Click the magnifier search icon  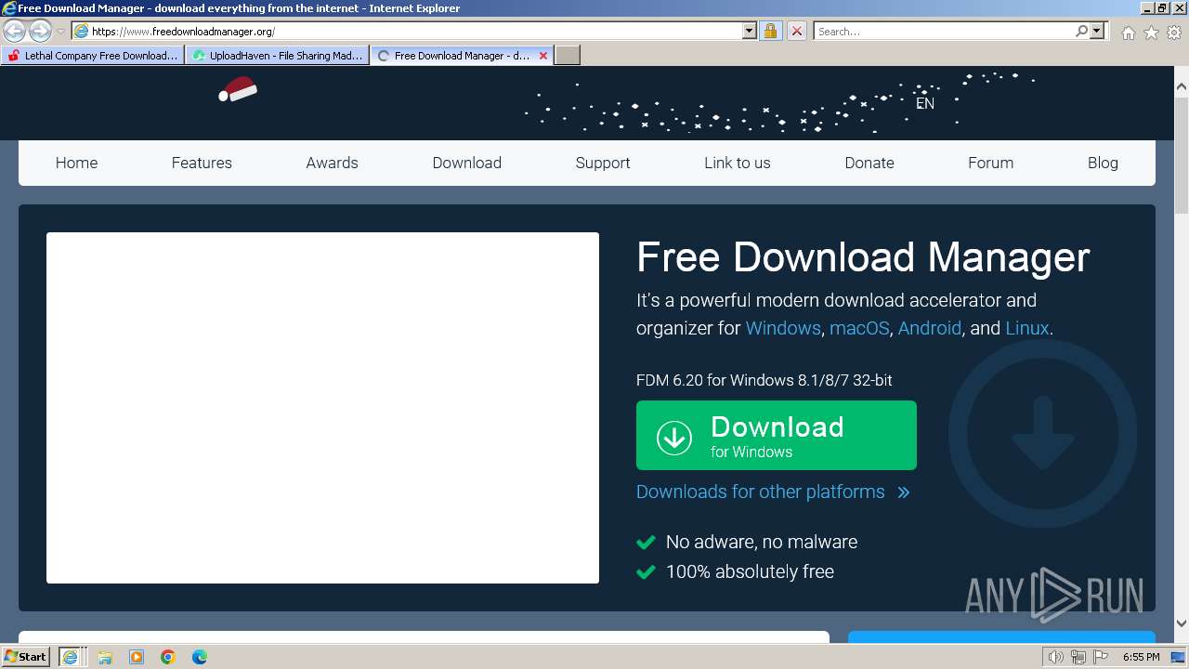coord(1081,31)
